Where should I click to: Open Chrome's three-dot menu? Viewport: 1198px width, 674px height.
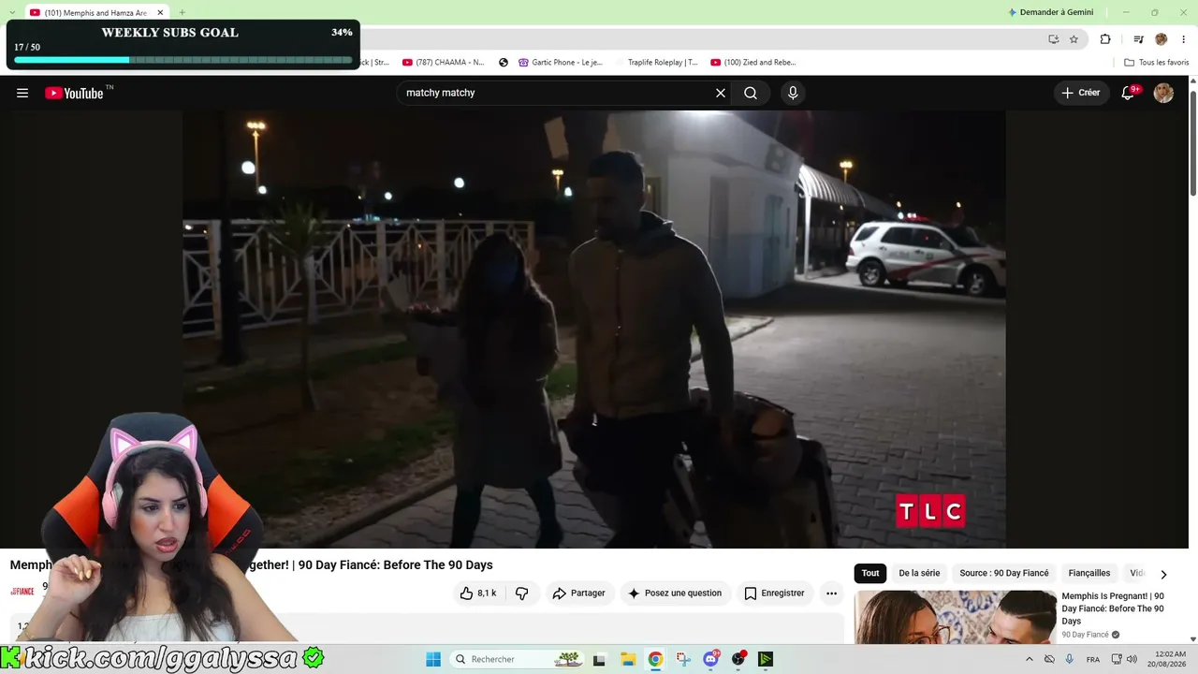pos(1183,39)
